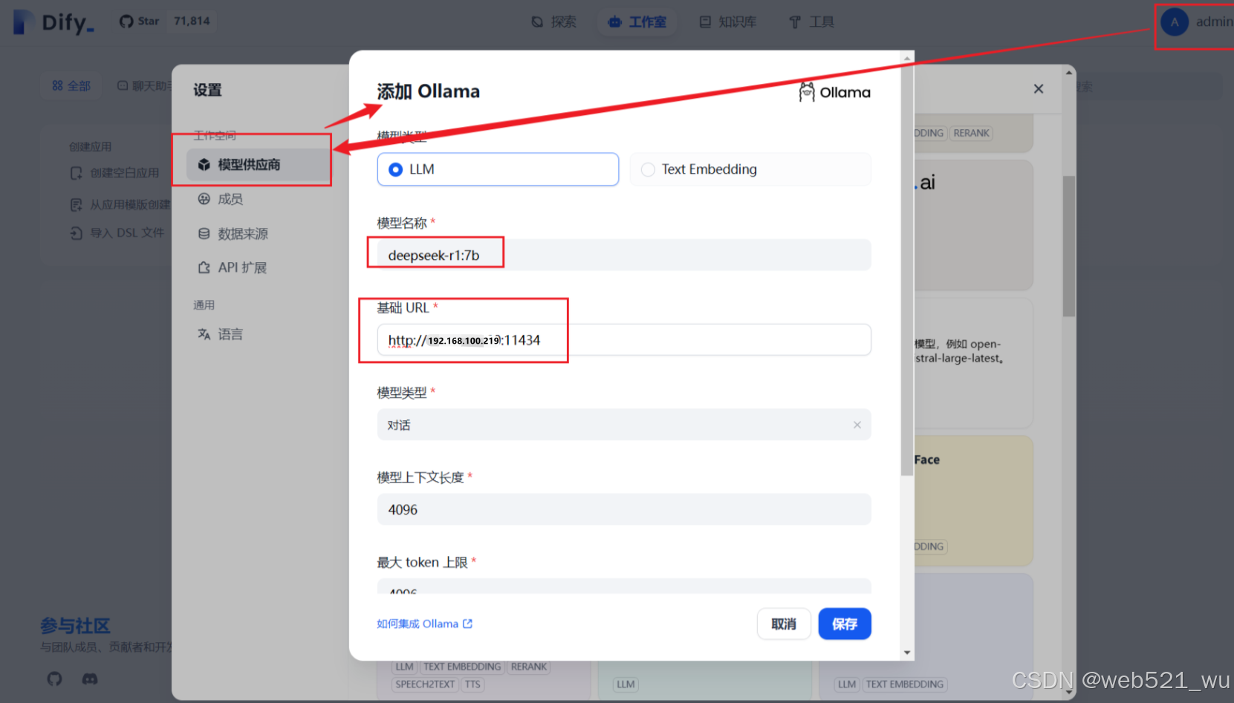1234x703 pixels.
Task: Open the GitHub community icon at bottom left
Action: coord(55,679)
